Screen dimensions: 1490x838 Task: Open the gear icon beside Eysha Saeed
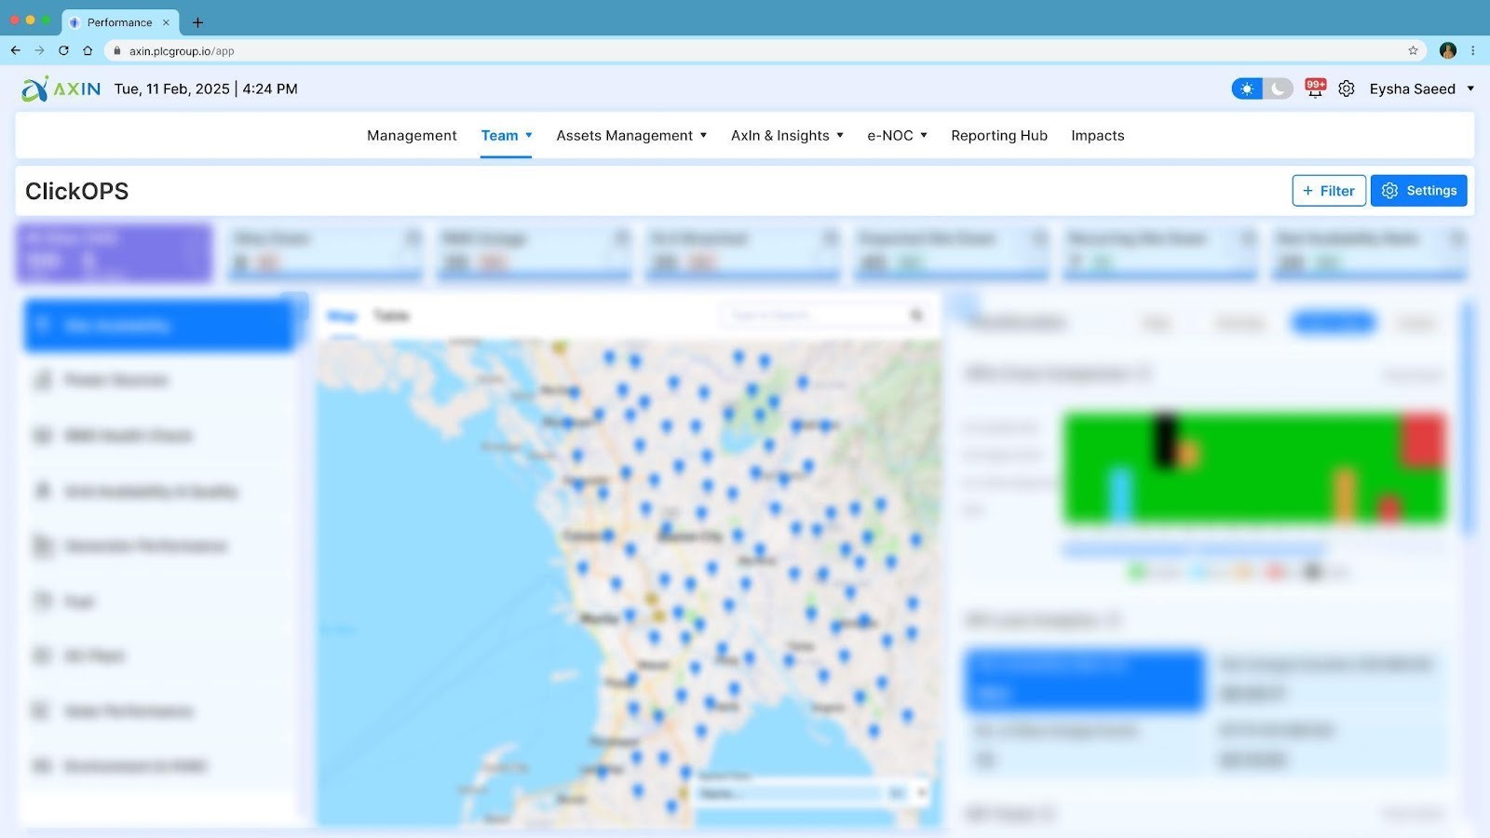pyautogui.click(x=1347, y=88)
